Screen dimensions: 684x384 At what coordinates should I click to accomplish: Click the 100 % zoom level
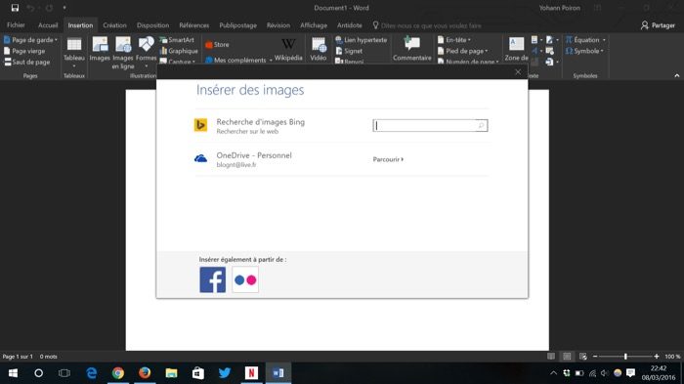click(x=672, y=357)
